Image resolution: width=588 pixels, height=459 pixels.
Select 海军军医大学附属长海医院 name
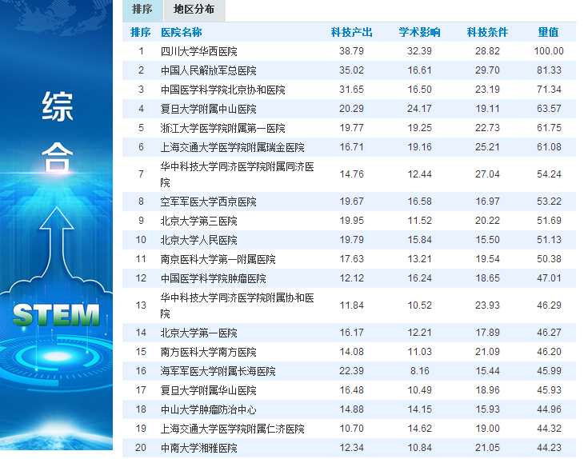click(218, 371)
